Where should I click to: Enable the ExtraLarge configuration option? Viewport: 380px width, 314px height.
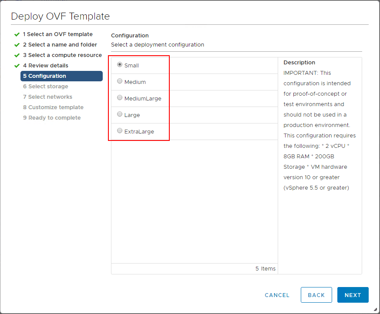(120, 130)
